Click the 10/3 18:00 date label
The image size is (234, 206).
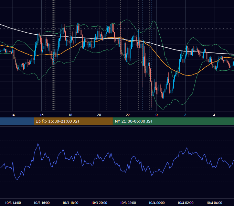point(70,203)
